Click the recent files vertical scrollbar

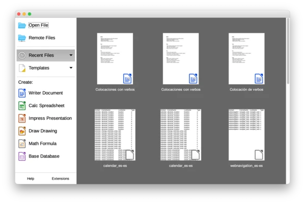pyautogui.click(x=288, y=51)
